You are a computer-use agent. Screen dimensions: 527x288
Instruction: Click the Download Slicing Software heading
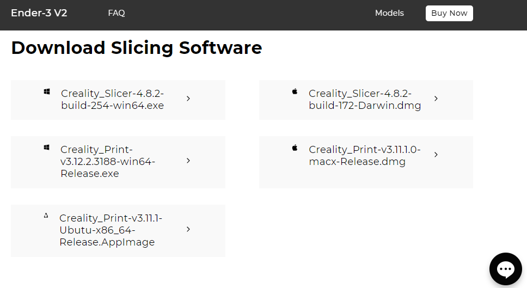tap(137, 48)
